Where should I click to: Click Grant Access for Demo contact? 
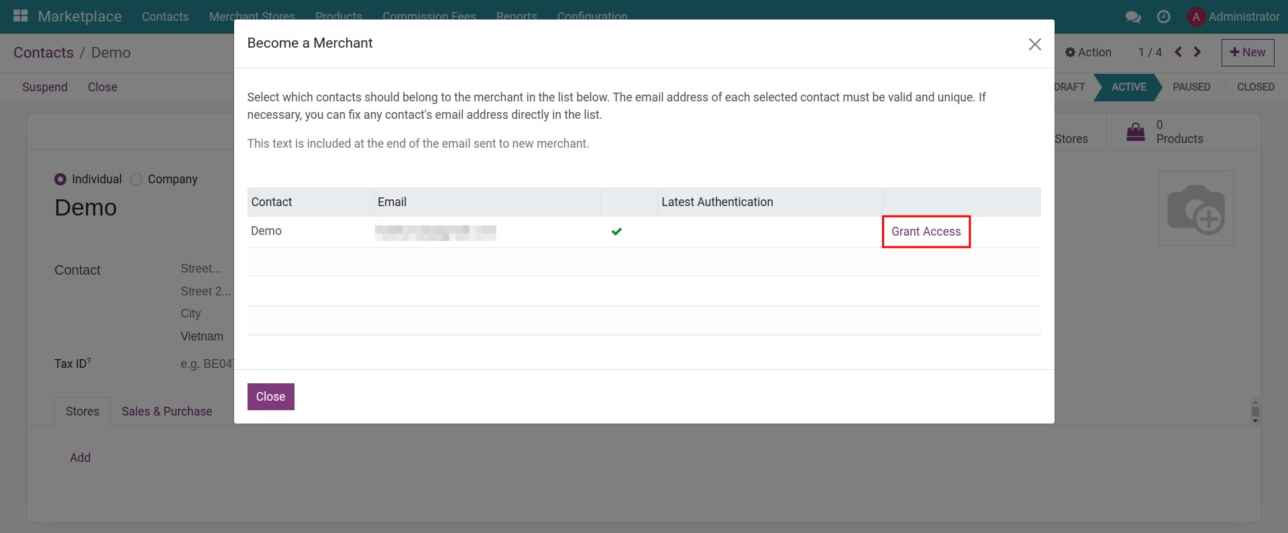click(x=926, y=232)
